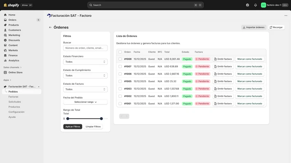Select all orders with header checkbox
291x163 pixels.
pyautogui.click(x=120, y=52)
